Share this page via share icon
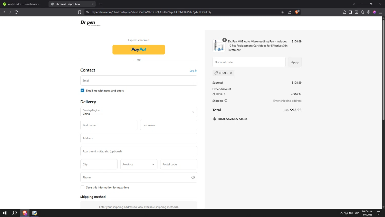Screen dimensions: 385x217 point(290,12)
